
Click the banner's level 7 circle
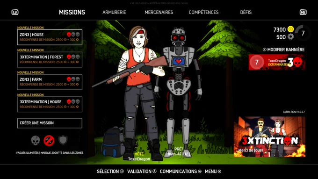pos(257,62)
